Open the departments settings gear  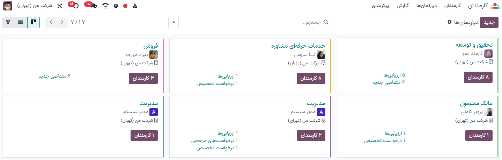click(x=450, y=22)
